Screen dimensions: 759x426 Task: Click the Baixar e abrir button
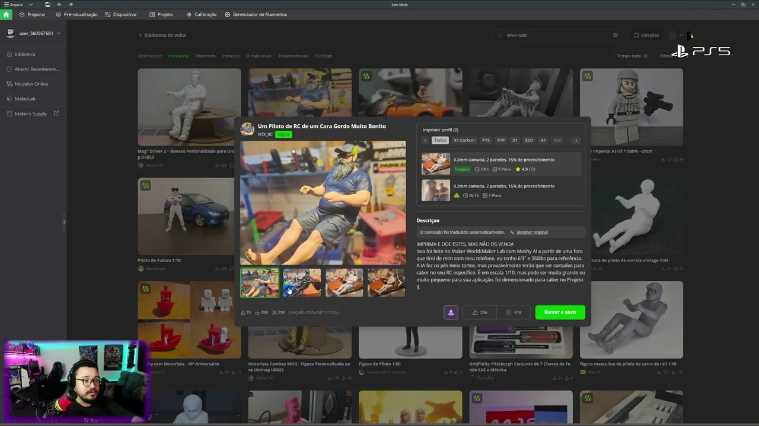(x=560, y=312)
